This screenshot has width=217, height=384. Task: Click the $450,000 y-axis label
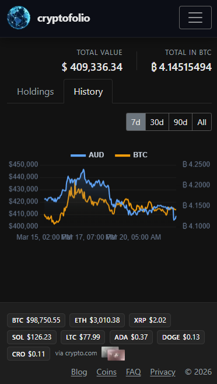point(23,164)
